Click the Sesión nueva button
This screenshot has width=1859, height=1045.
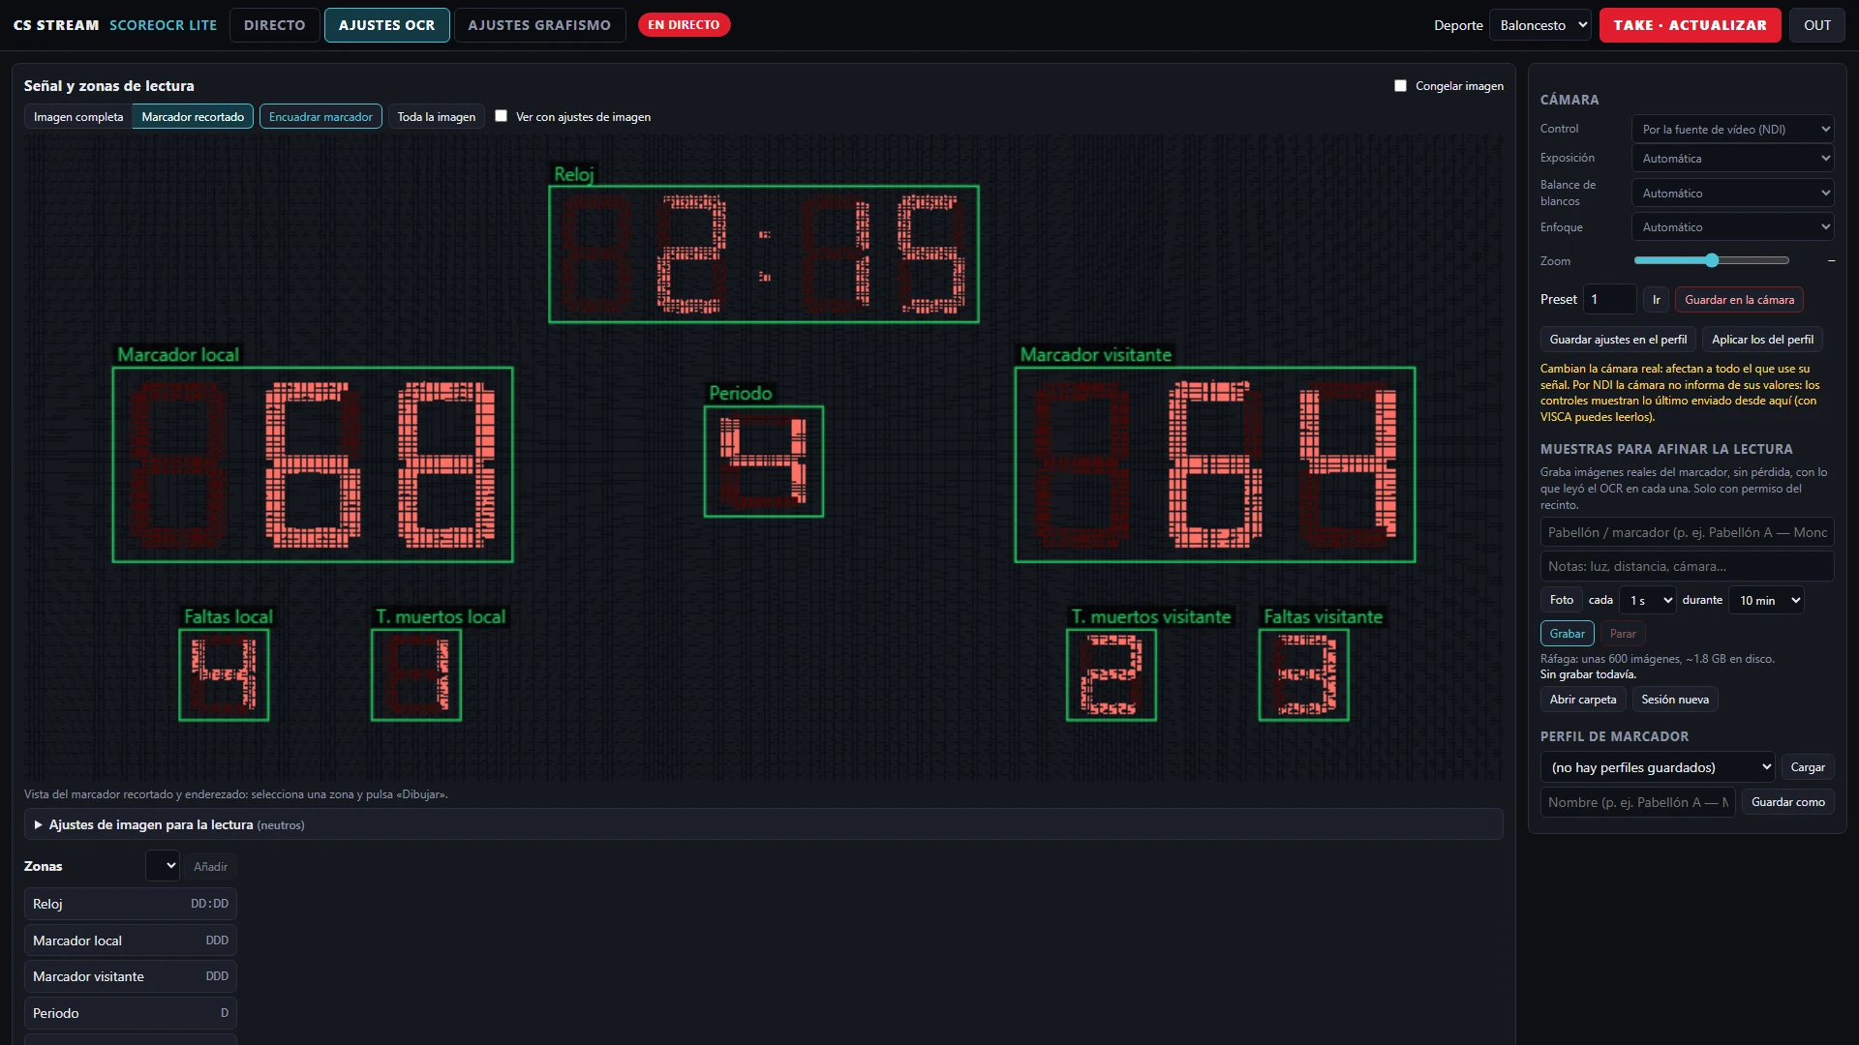pos(1675,700)
